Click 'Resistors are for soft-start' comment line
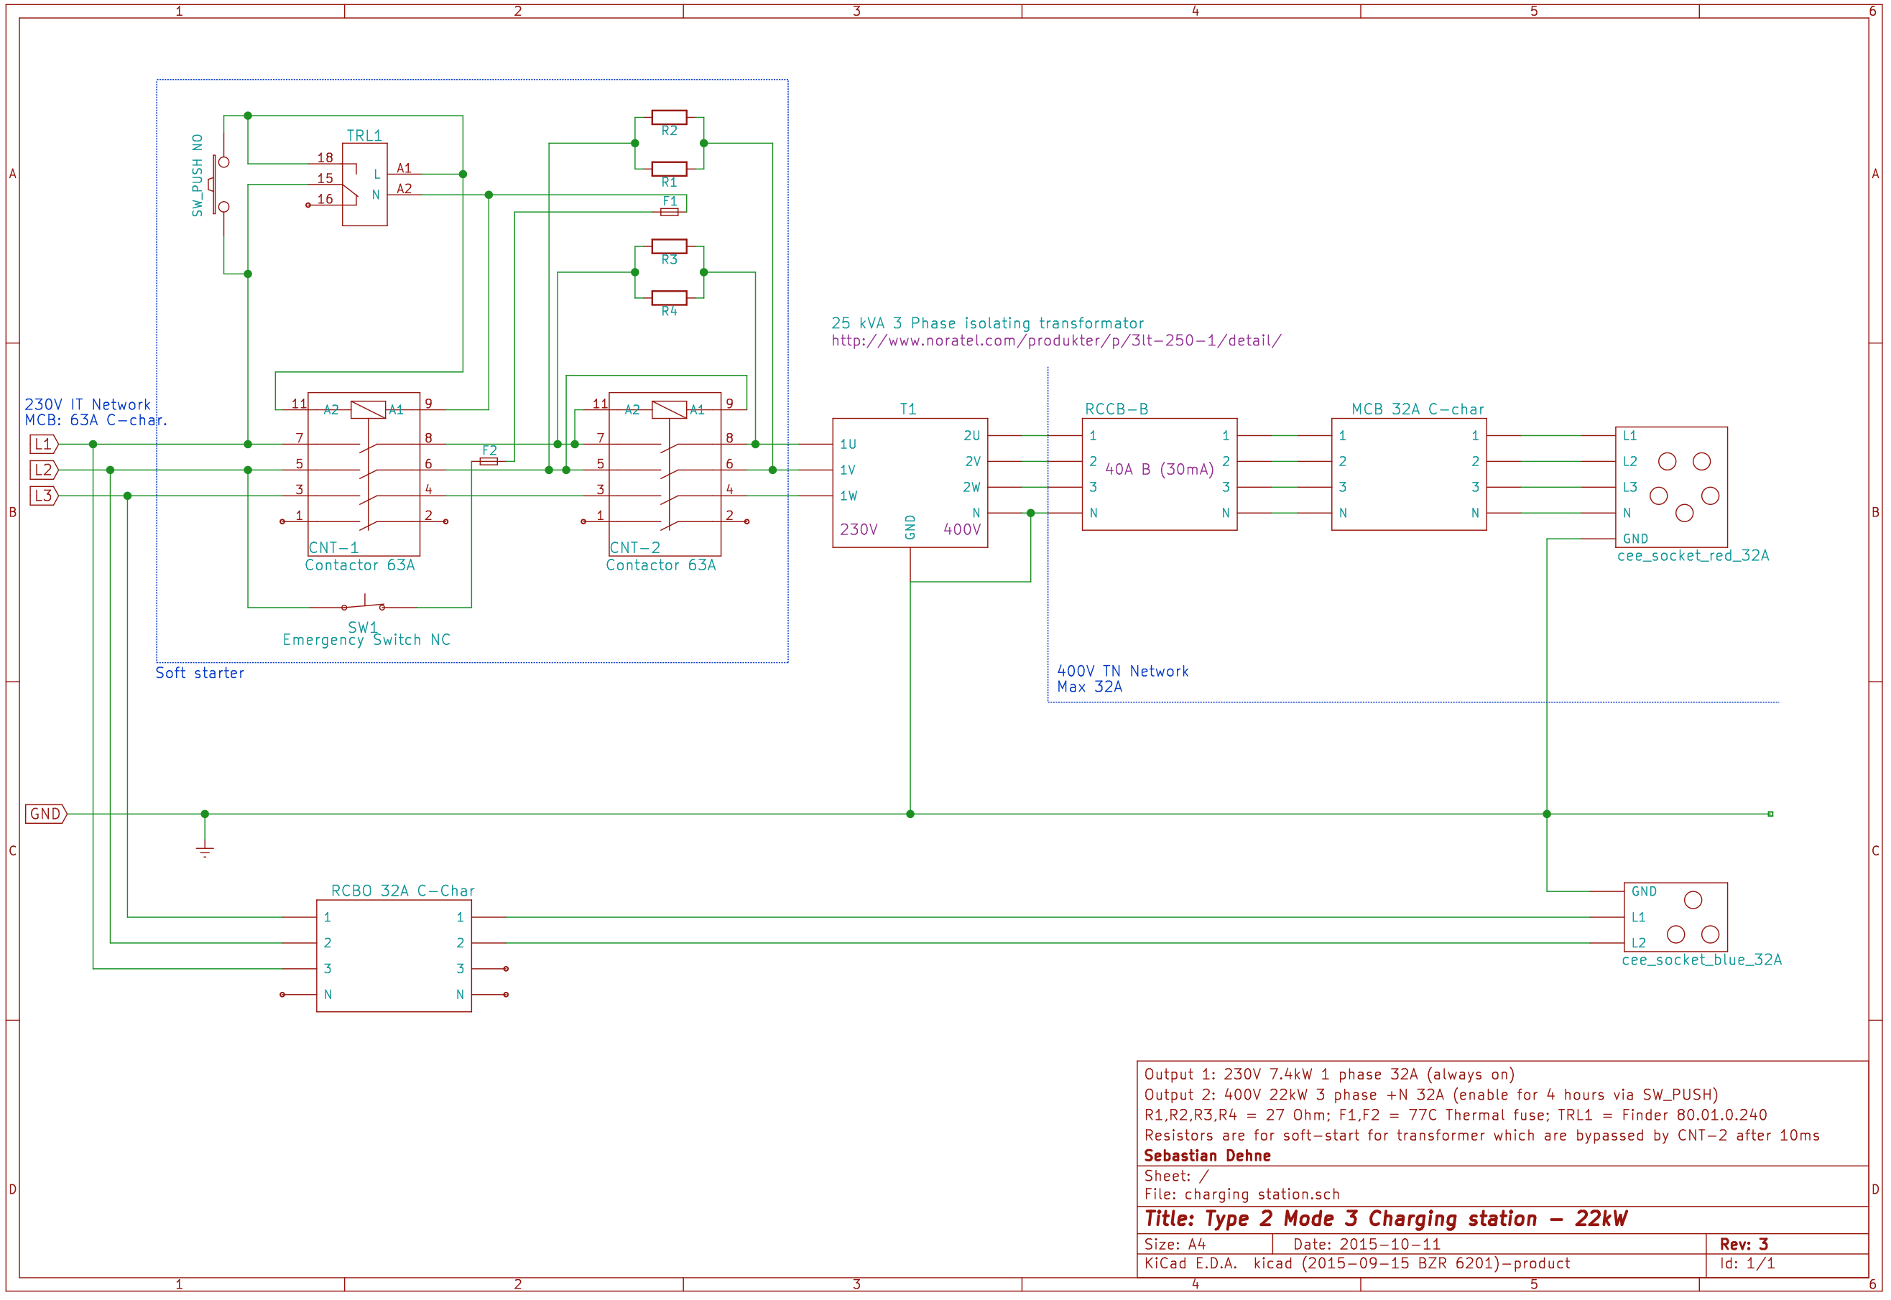This screenshot has width=1891, height=1300. tap(1482, 1136)
